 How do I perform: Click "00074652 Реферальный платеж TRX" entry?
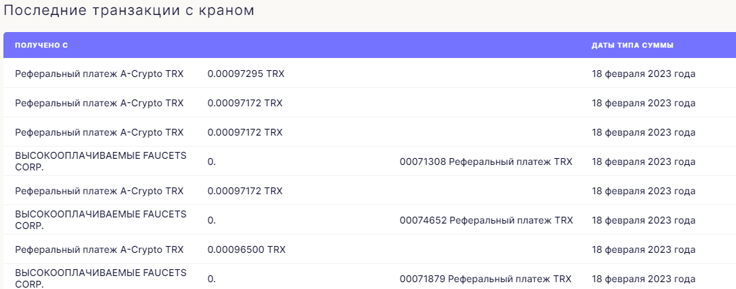click(486, 220)
